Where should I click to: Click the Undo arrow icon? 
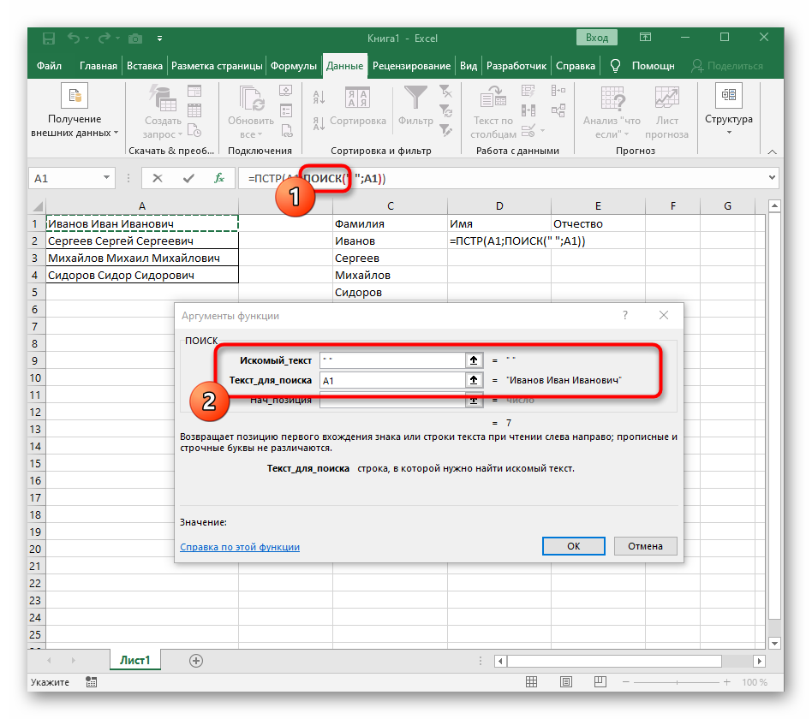point(74,39)
